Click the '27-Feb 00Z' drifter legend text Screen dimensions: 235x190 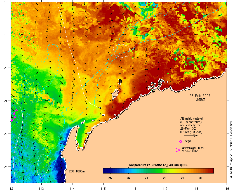pos(190,151)
